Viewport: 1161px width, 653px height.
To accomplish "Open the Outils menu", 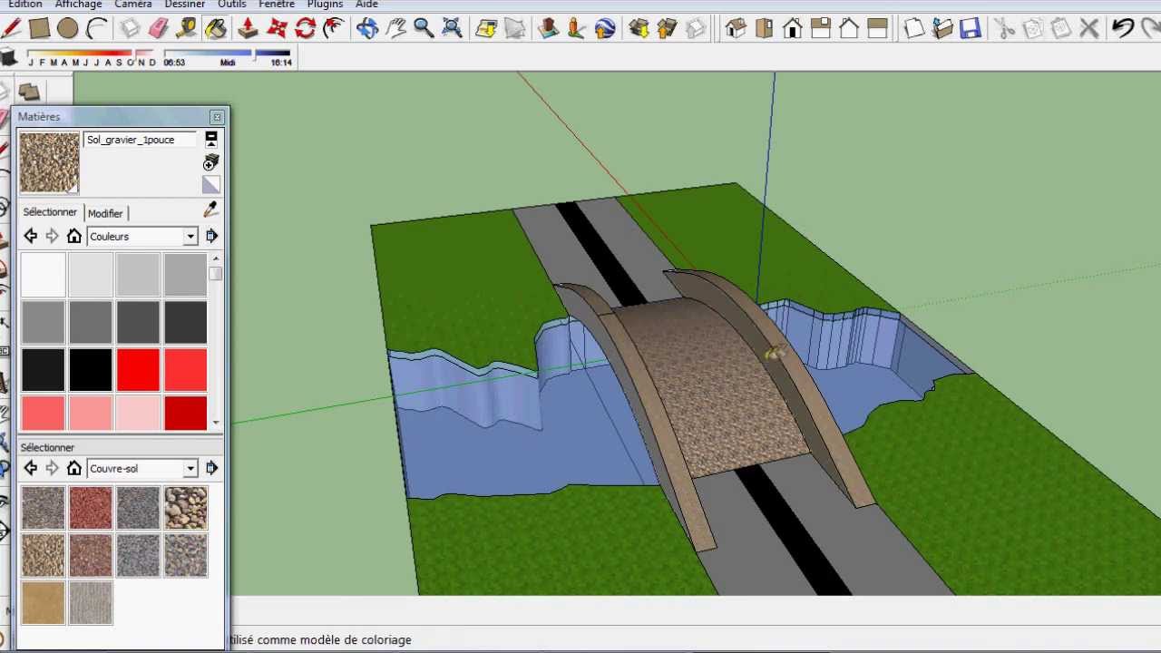I will point(232,5).
